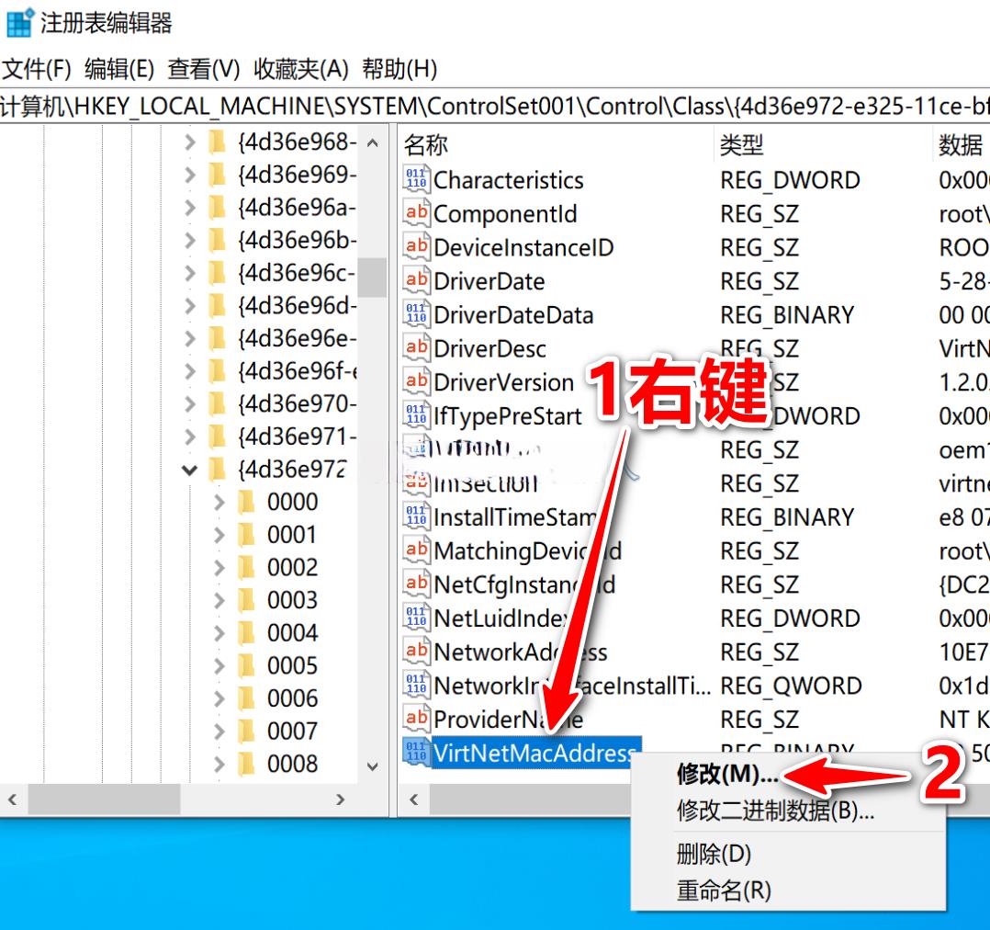
Task: Click REG_DWORD type in Characteristics row
Action: pos(790,180)
